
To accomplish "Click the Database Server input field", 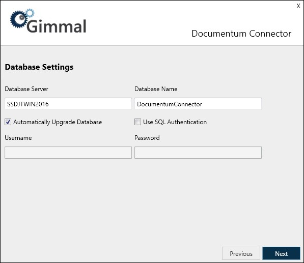I will (68, 104).
